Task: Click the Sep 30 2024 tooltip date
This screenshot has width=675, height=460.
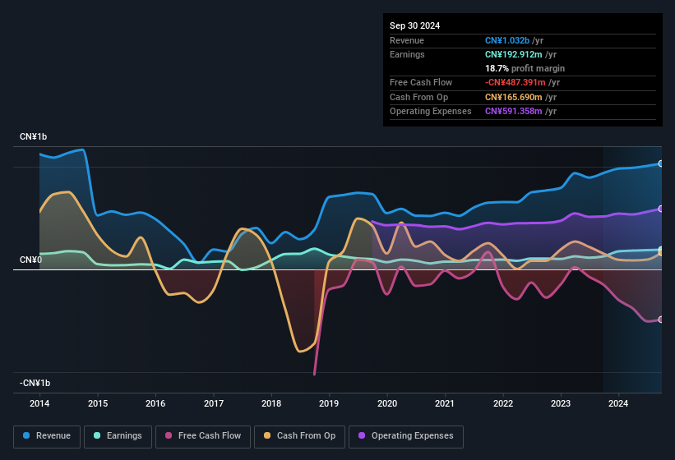Action: tap(414, 25)
